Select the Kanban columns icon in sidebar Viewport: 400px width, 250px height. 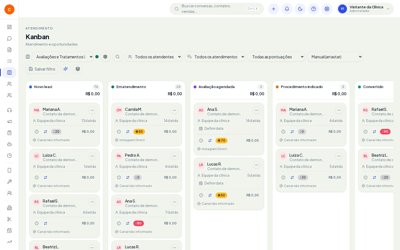click(9, 72)
